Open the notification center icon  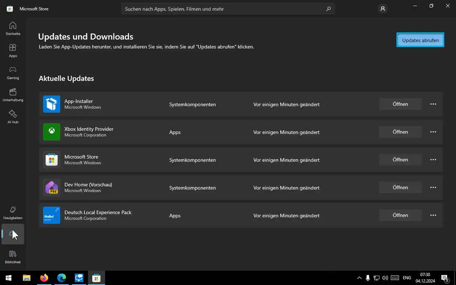445,278
